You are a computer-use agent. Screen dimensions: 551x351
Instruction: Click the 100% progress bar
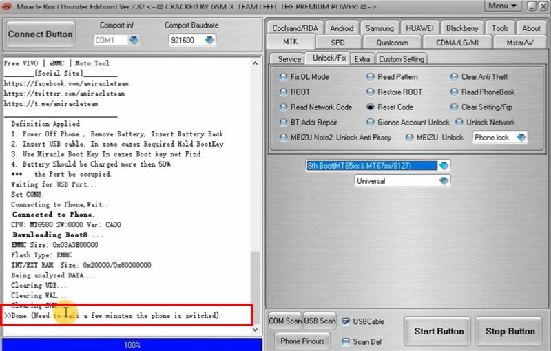[x=132, y=345]
